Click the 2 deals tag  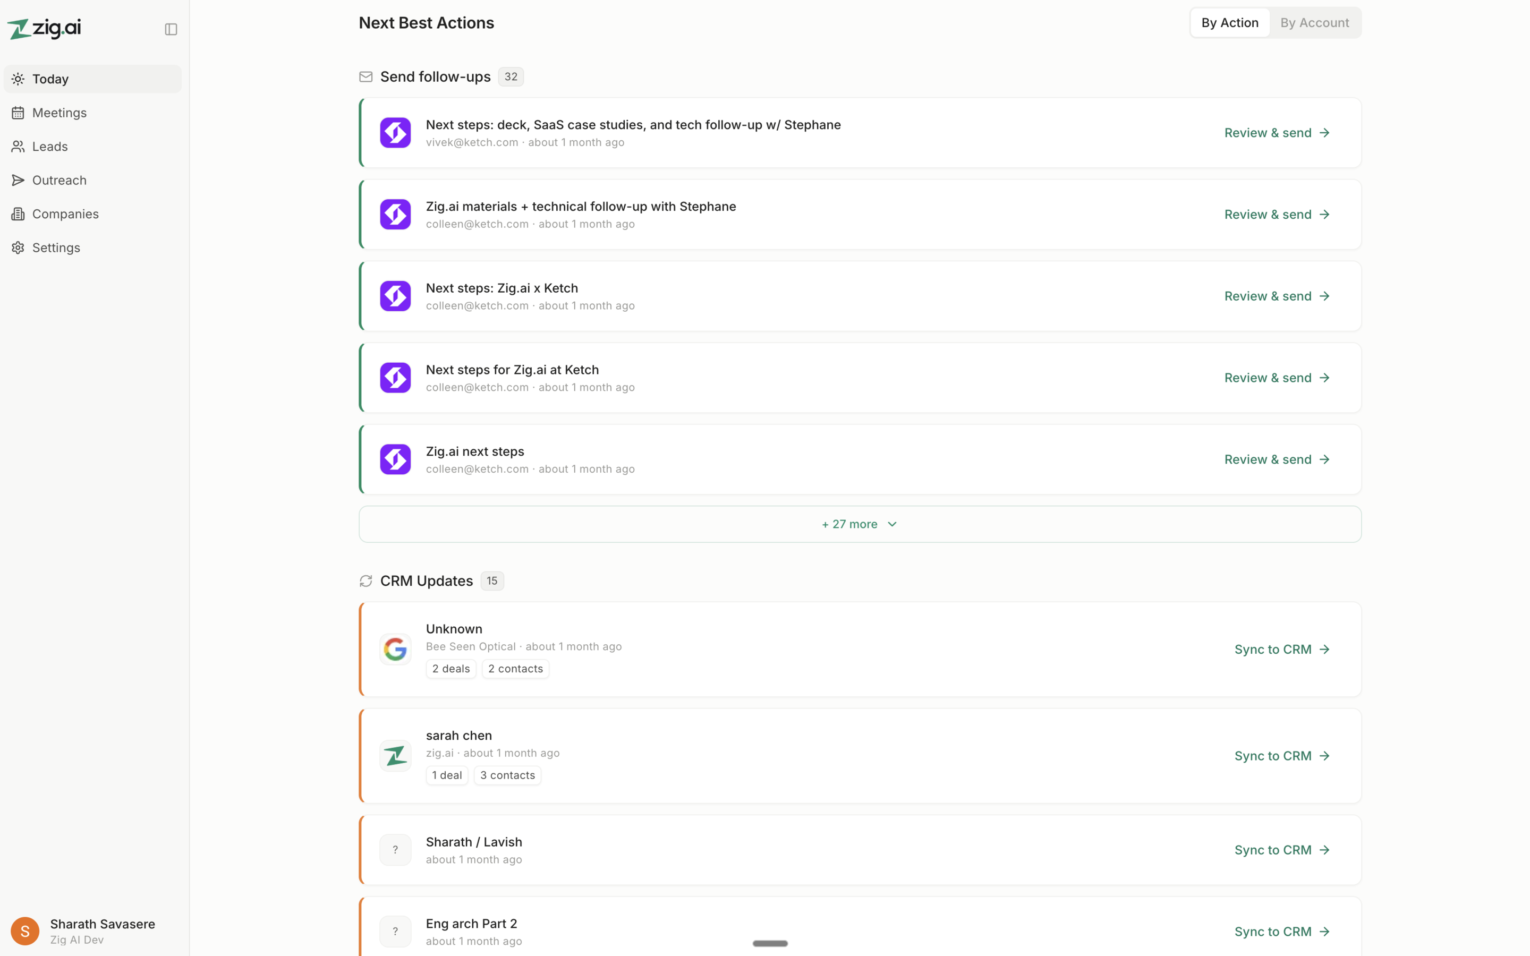point(451,669)
